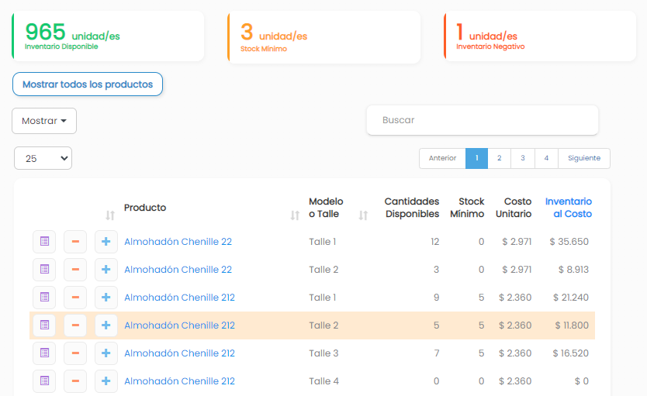The height and width of the screenshot is (396, 647).
Task: Click the Buscar search field
Action: (x=483, y=120)
